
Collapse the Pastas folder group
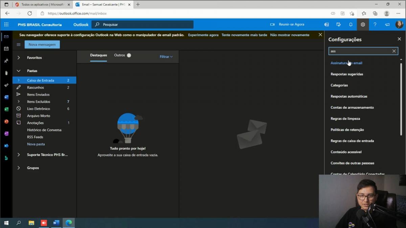coord(19,71)
